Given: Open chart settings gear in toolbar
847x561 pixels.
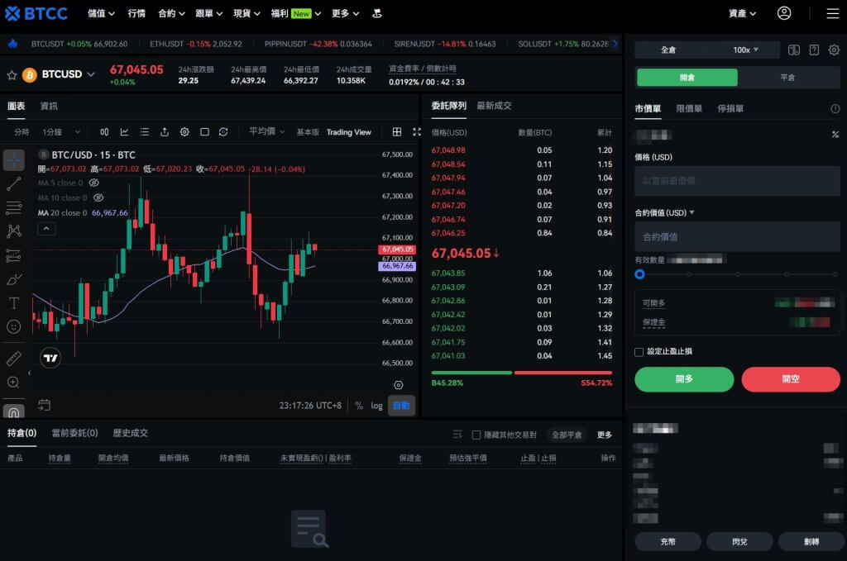Looking at the screenshot, I should tap(184, 132).
